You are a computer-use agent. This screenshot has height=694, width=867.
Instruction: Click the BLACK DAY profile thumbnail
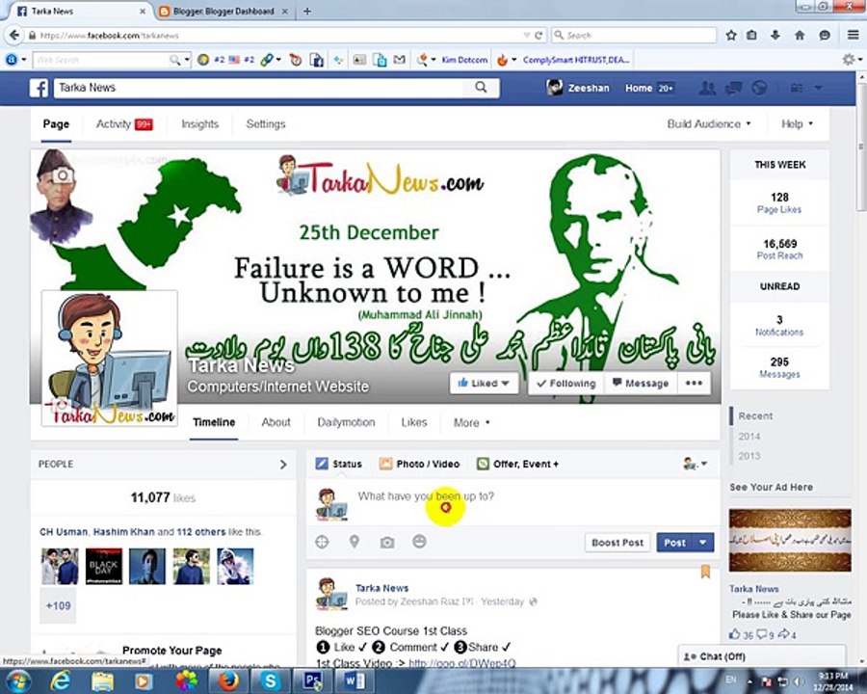pos(103,566)
